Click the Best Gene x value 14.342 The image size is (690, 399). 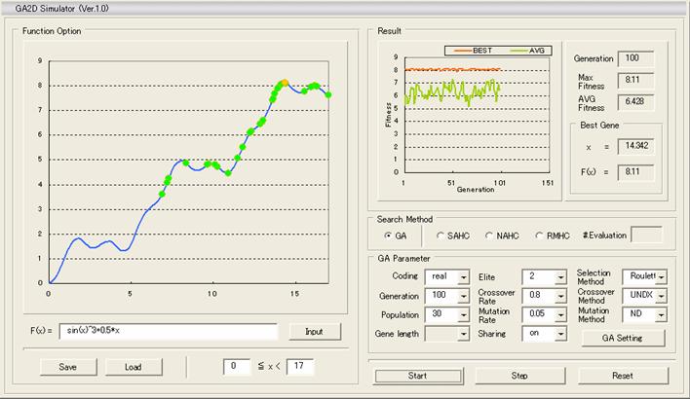[x=635, y=146]
